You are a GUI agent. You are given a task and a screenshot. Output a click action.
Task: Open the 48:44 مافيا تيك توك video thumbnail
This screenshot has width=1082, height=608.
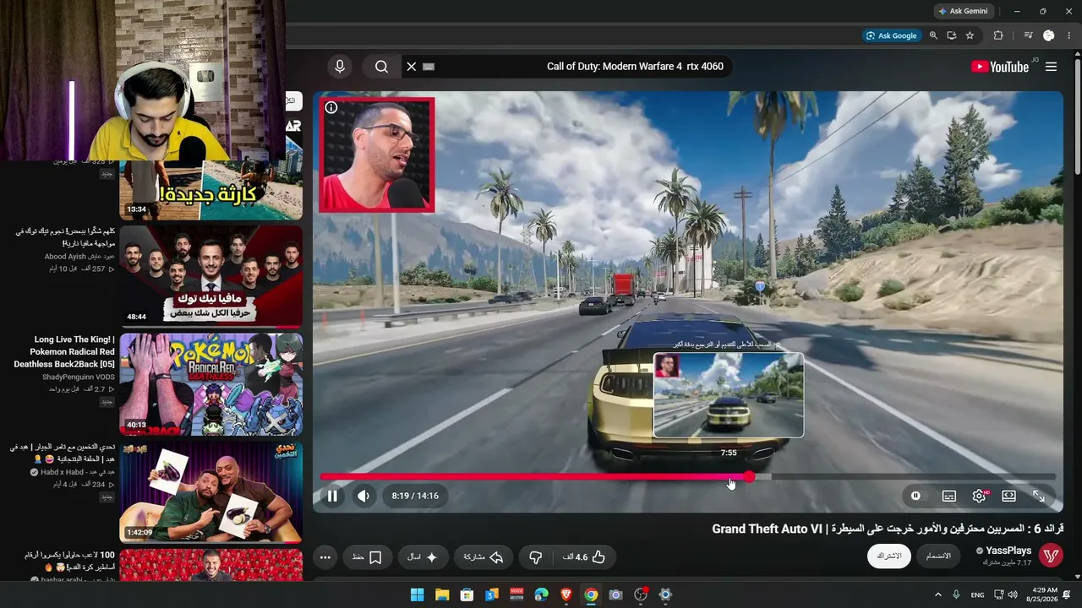pyautogui.click(x=211, y=275)
